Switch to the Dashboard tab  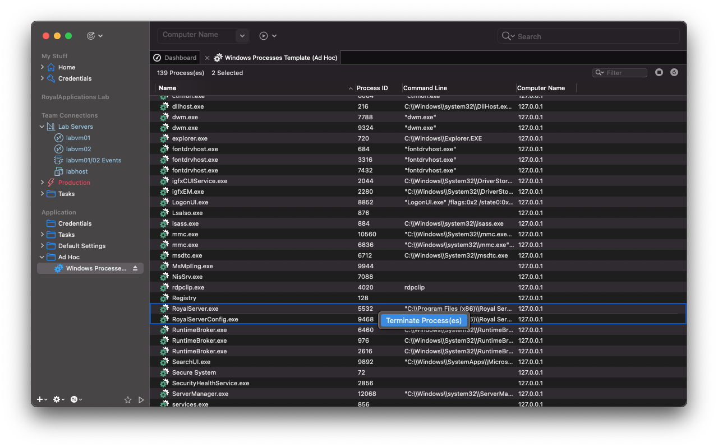pos(174,57)
